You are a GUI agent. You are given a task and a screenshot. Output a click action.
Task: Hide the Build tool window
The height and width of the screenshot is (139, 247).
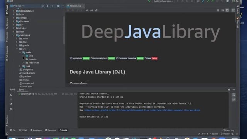click(x=234, y=90)
